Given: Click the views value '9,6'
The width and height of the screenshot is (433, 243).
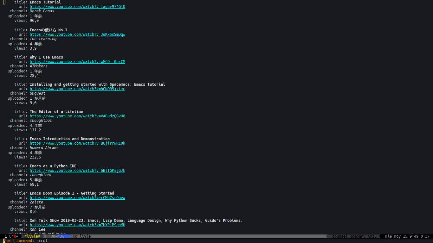Looking at the screenshot, I should point(33,103).
